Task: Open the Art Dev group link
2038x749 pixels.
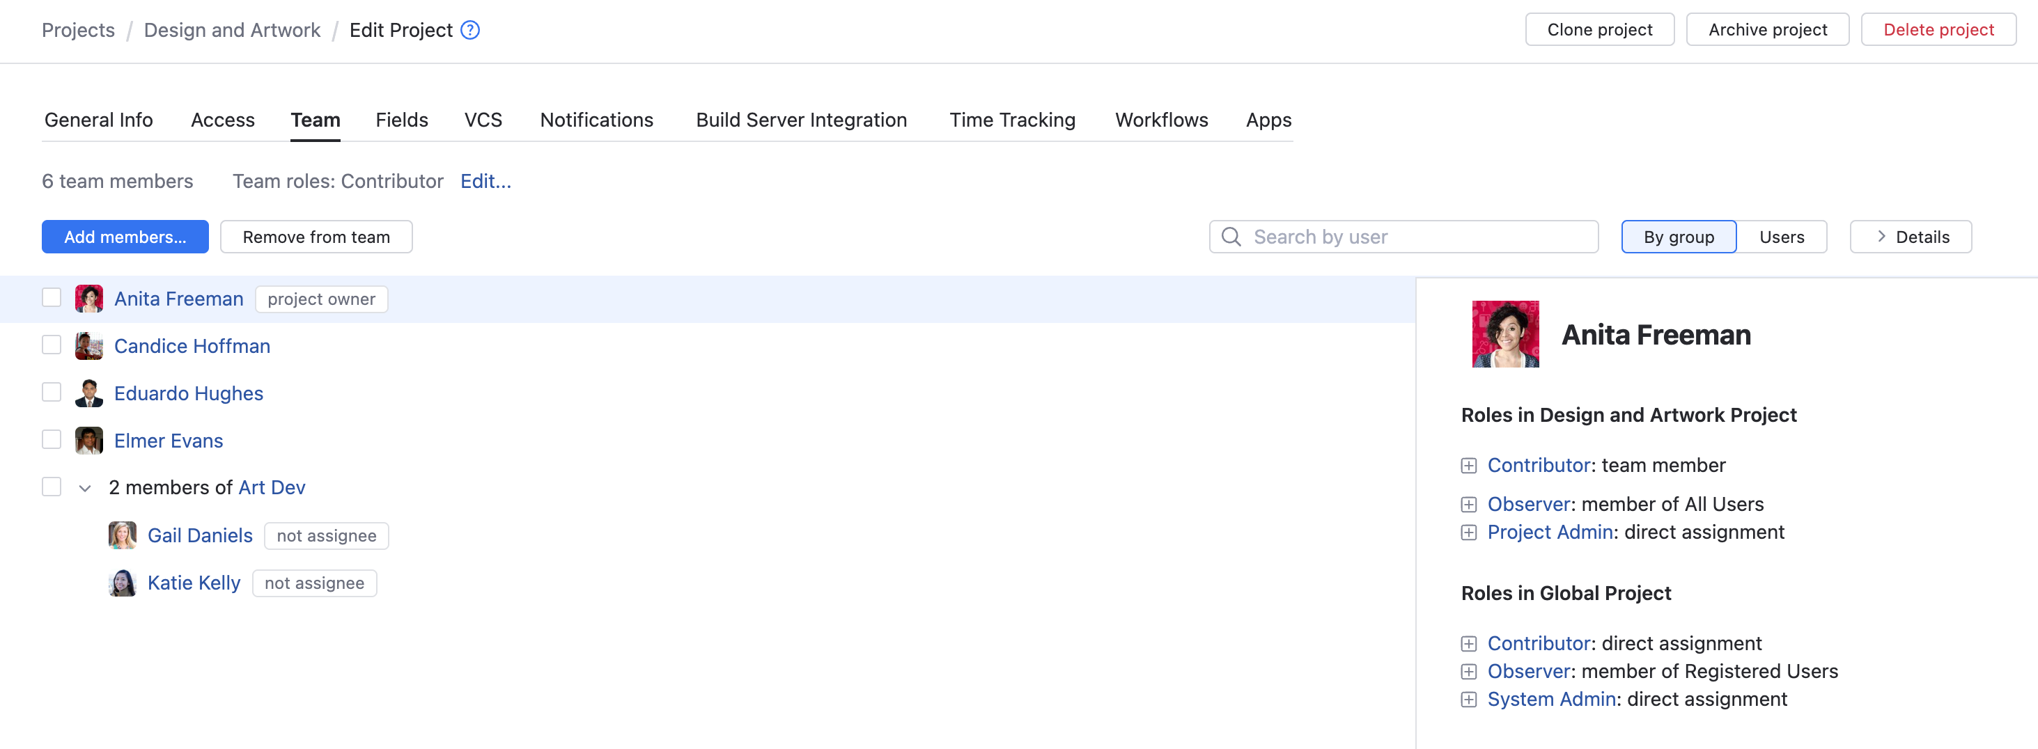Action: tap(272, 488)
